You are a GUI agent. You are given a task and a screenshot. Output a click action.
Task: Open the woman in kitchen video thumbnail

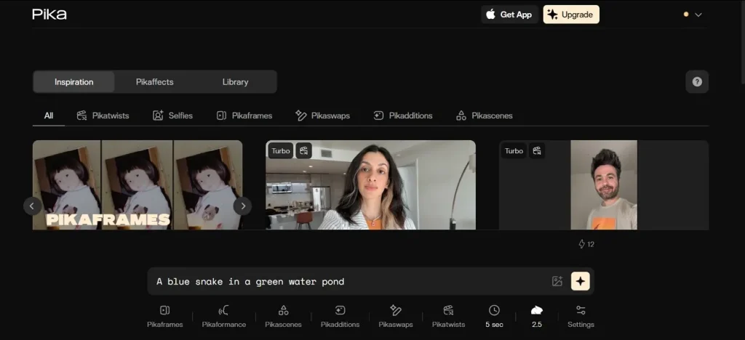[370, 185]
